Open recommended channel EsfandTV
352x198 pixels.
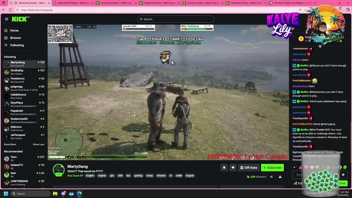tap(24, 166)
